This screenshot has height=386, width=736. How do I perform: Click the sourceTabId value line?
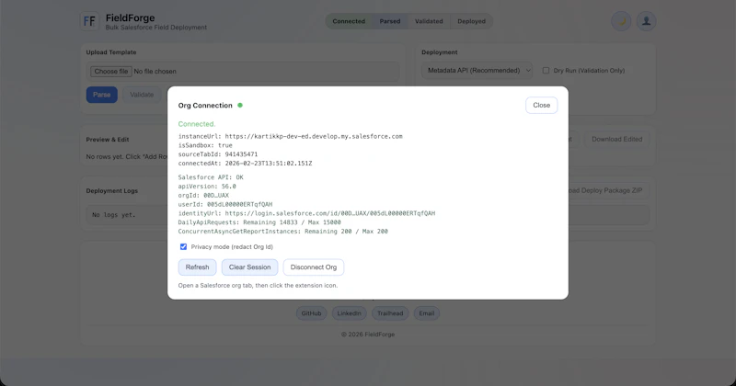(218, 154)
